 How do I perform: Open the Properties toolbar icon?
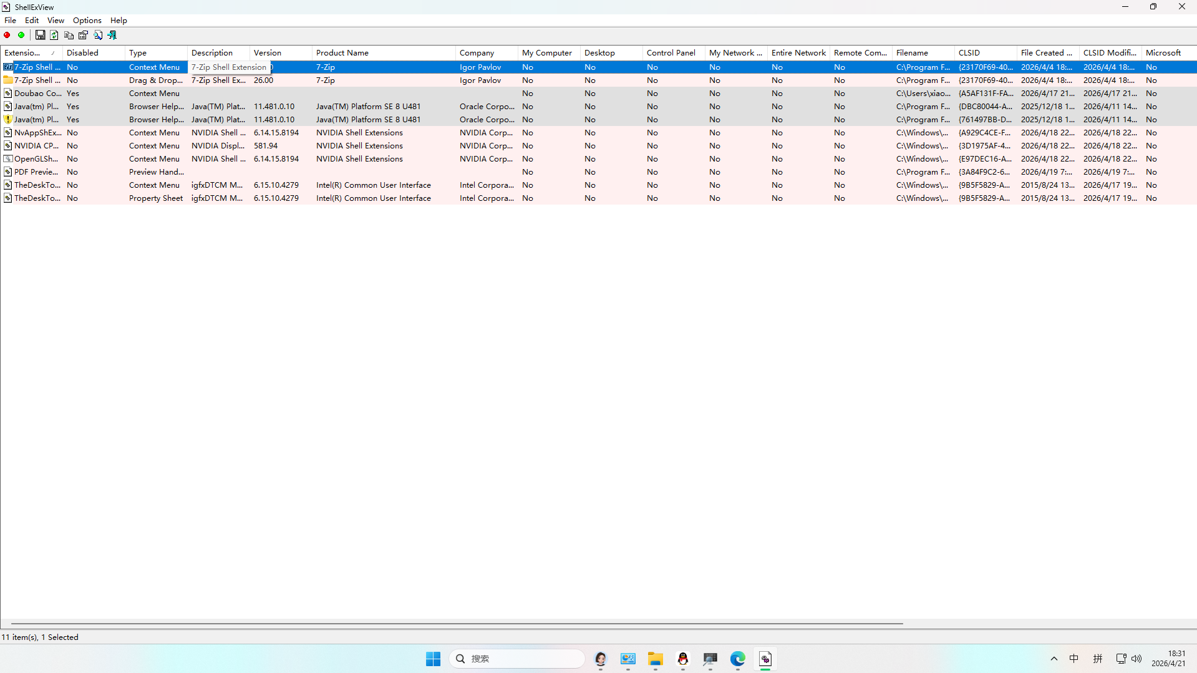click(83, 36)
